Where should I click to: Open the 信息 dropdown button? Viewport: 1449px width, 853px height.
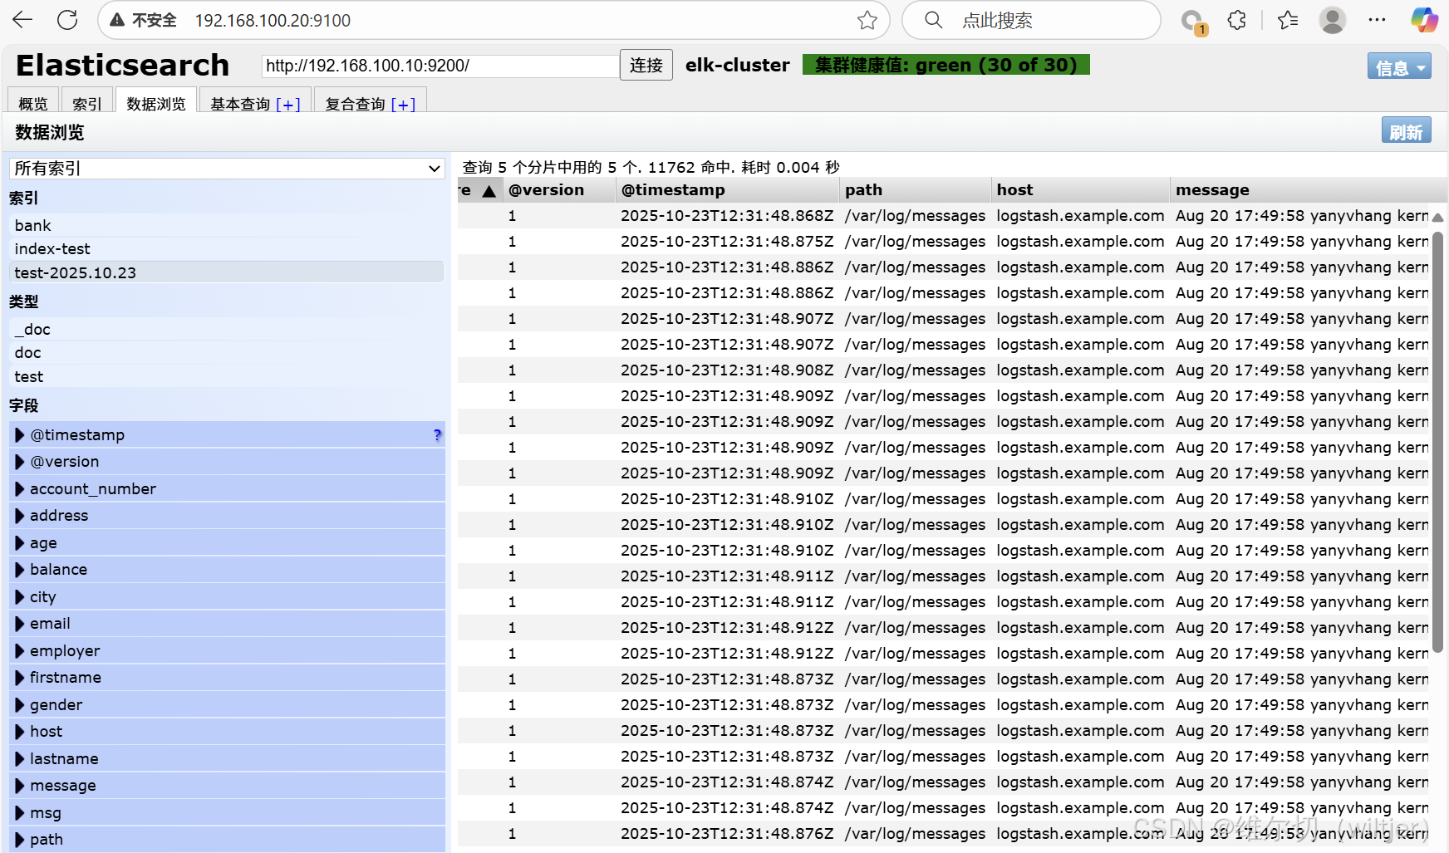click(1399, 66)
